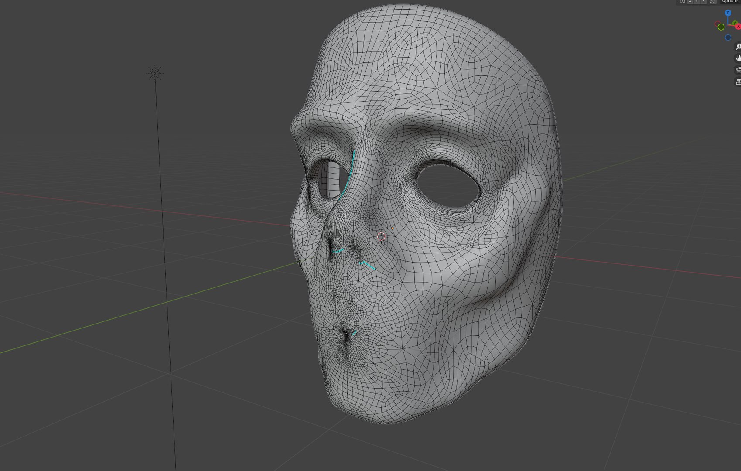Image resolution: width=741 pixels, height=471 pixels.
Task: Snap view to negative Z axis circle
Action: [728, 38]
